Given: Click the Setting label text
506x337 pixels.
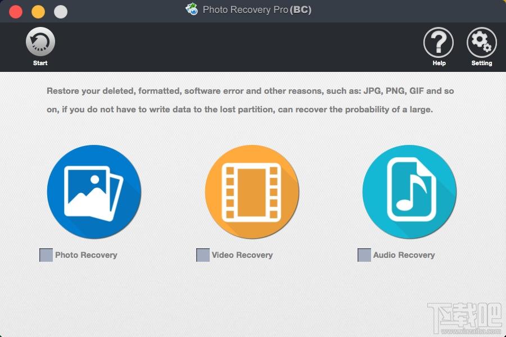Looking at the screenshot, I should tap(481, 63).
